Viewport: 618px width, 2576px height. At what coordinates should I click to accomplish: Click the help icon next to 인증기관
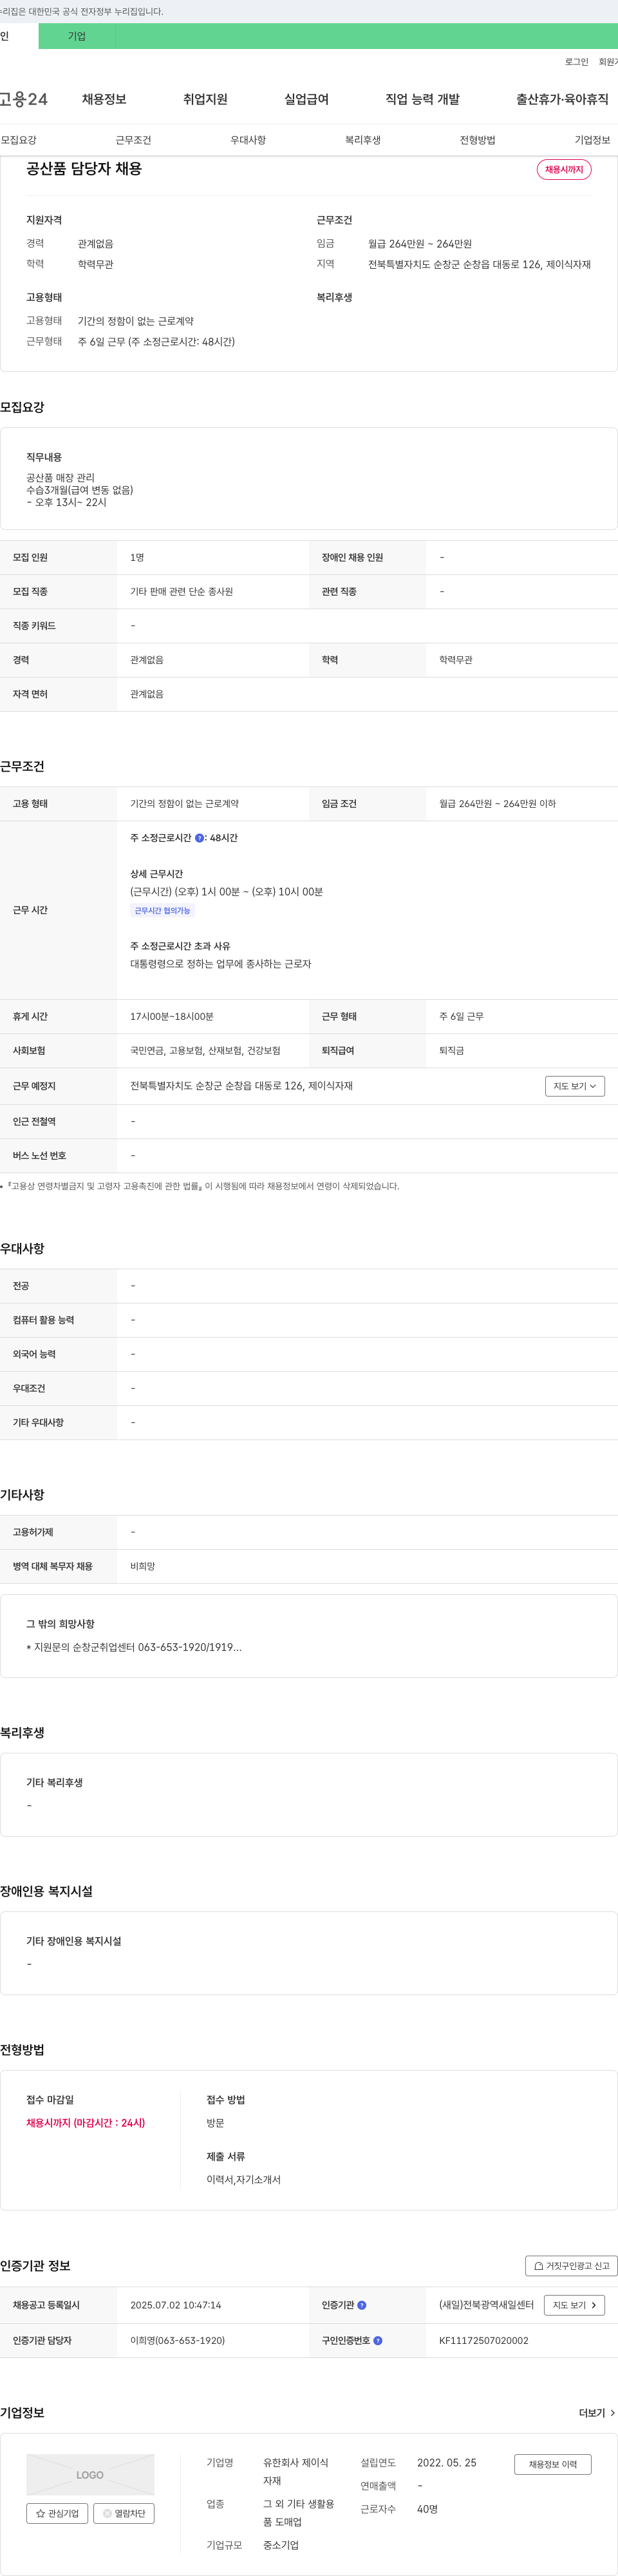click(361, 2305)
